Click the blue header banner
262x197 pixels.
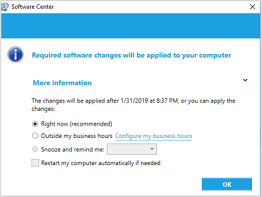coord(131,26)
